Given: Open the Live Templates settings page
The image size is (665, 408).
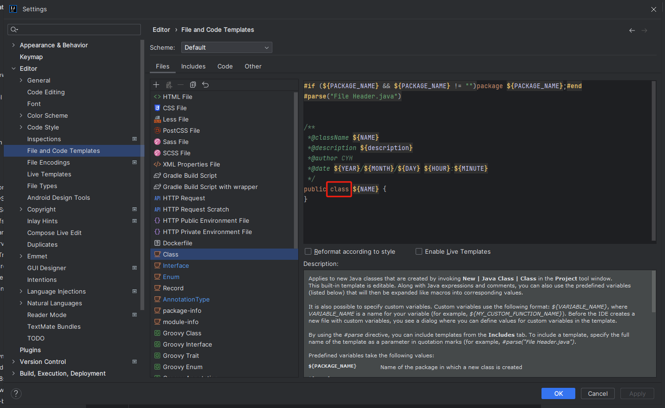Looking at the screenshot, I should pos(49,174).
